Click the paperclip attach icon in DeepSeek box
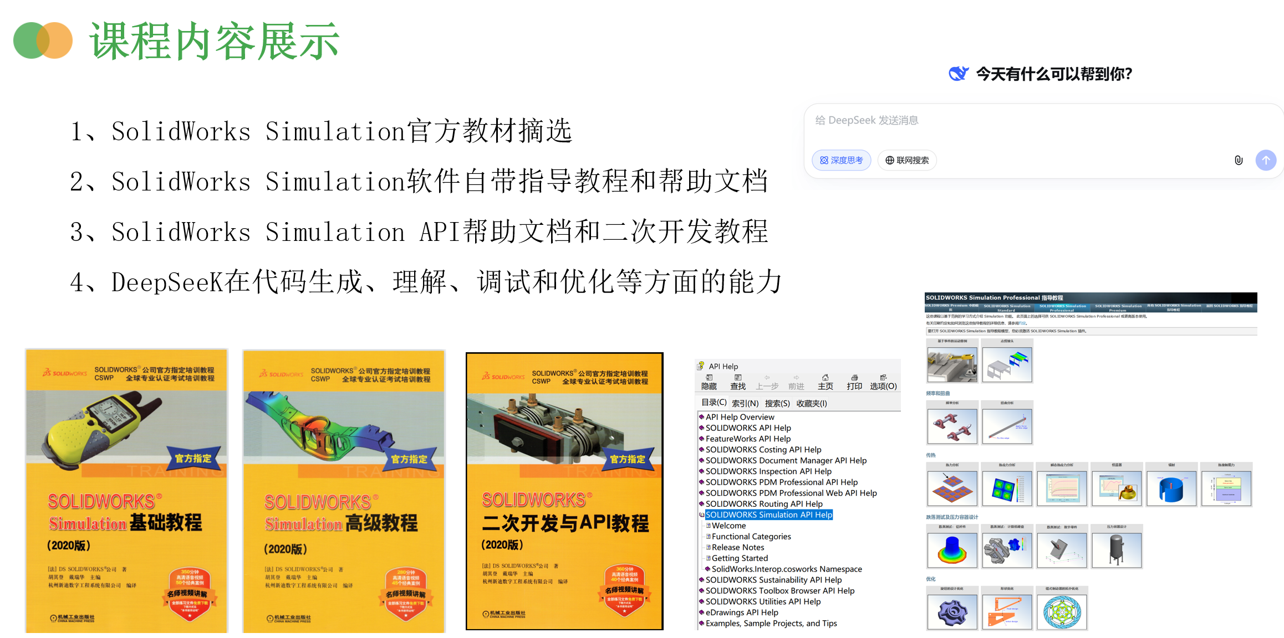Image resolution: width=1284 pixels, height=638 pixels. 1239,160
